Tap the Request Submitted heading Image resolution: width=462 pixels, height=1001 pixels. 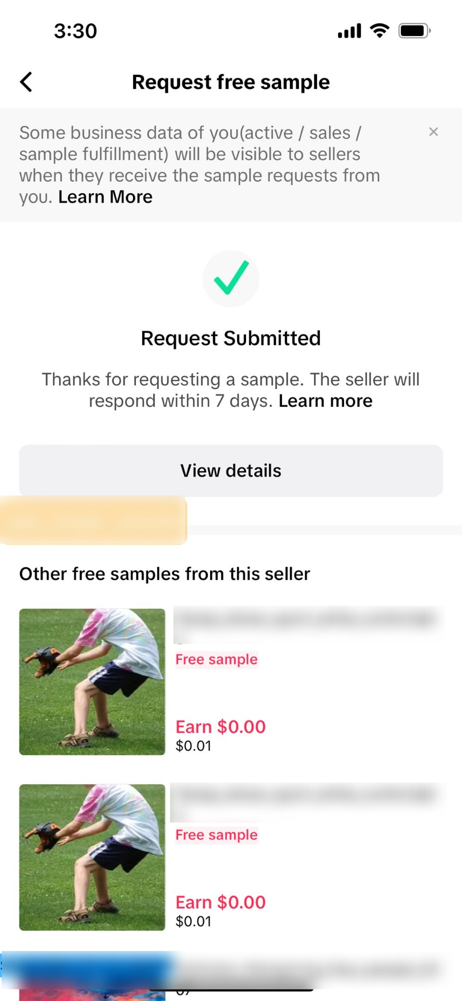pos(231,338)
